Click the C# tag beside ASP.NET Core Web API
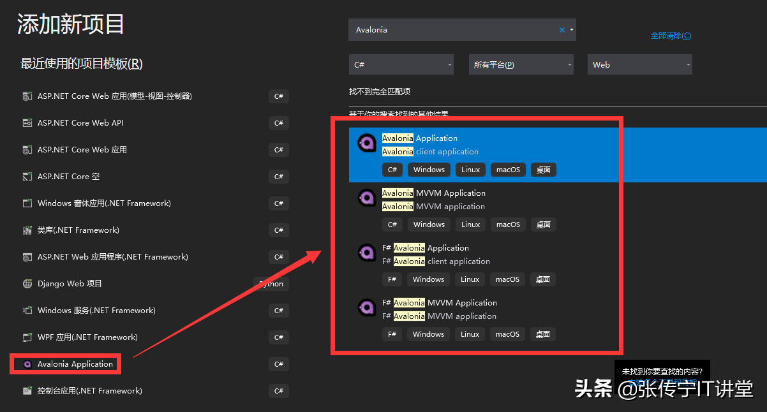 279,123
